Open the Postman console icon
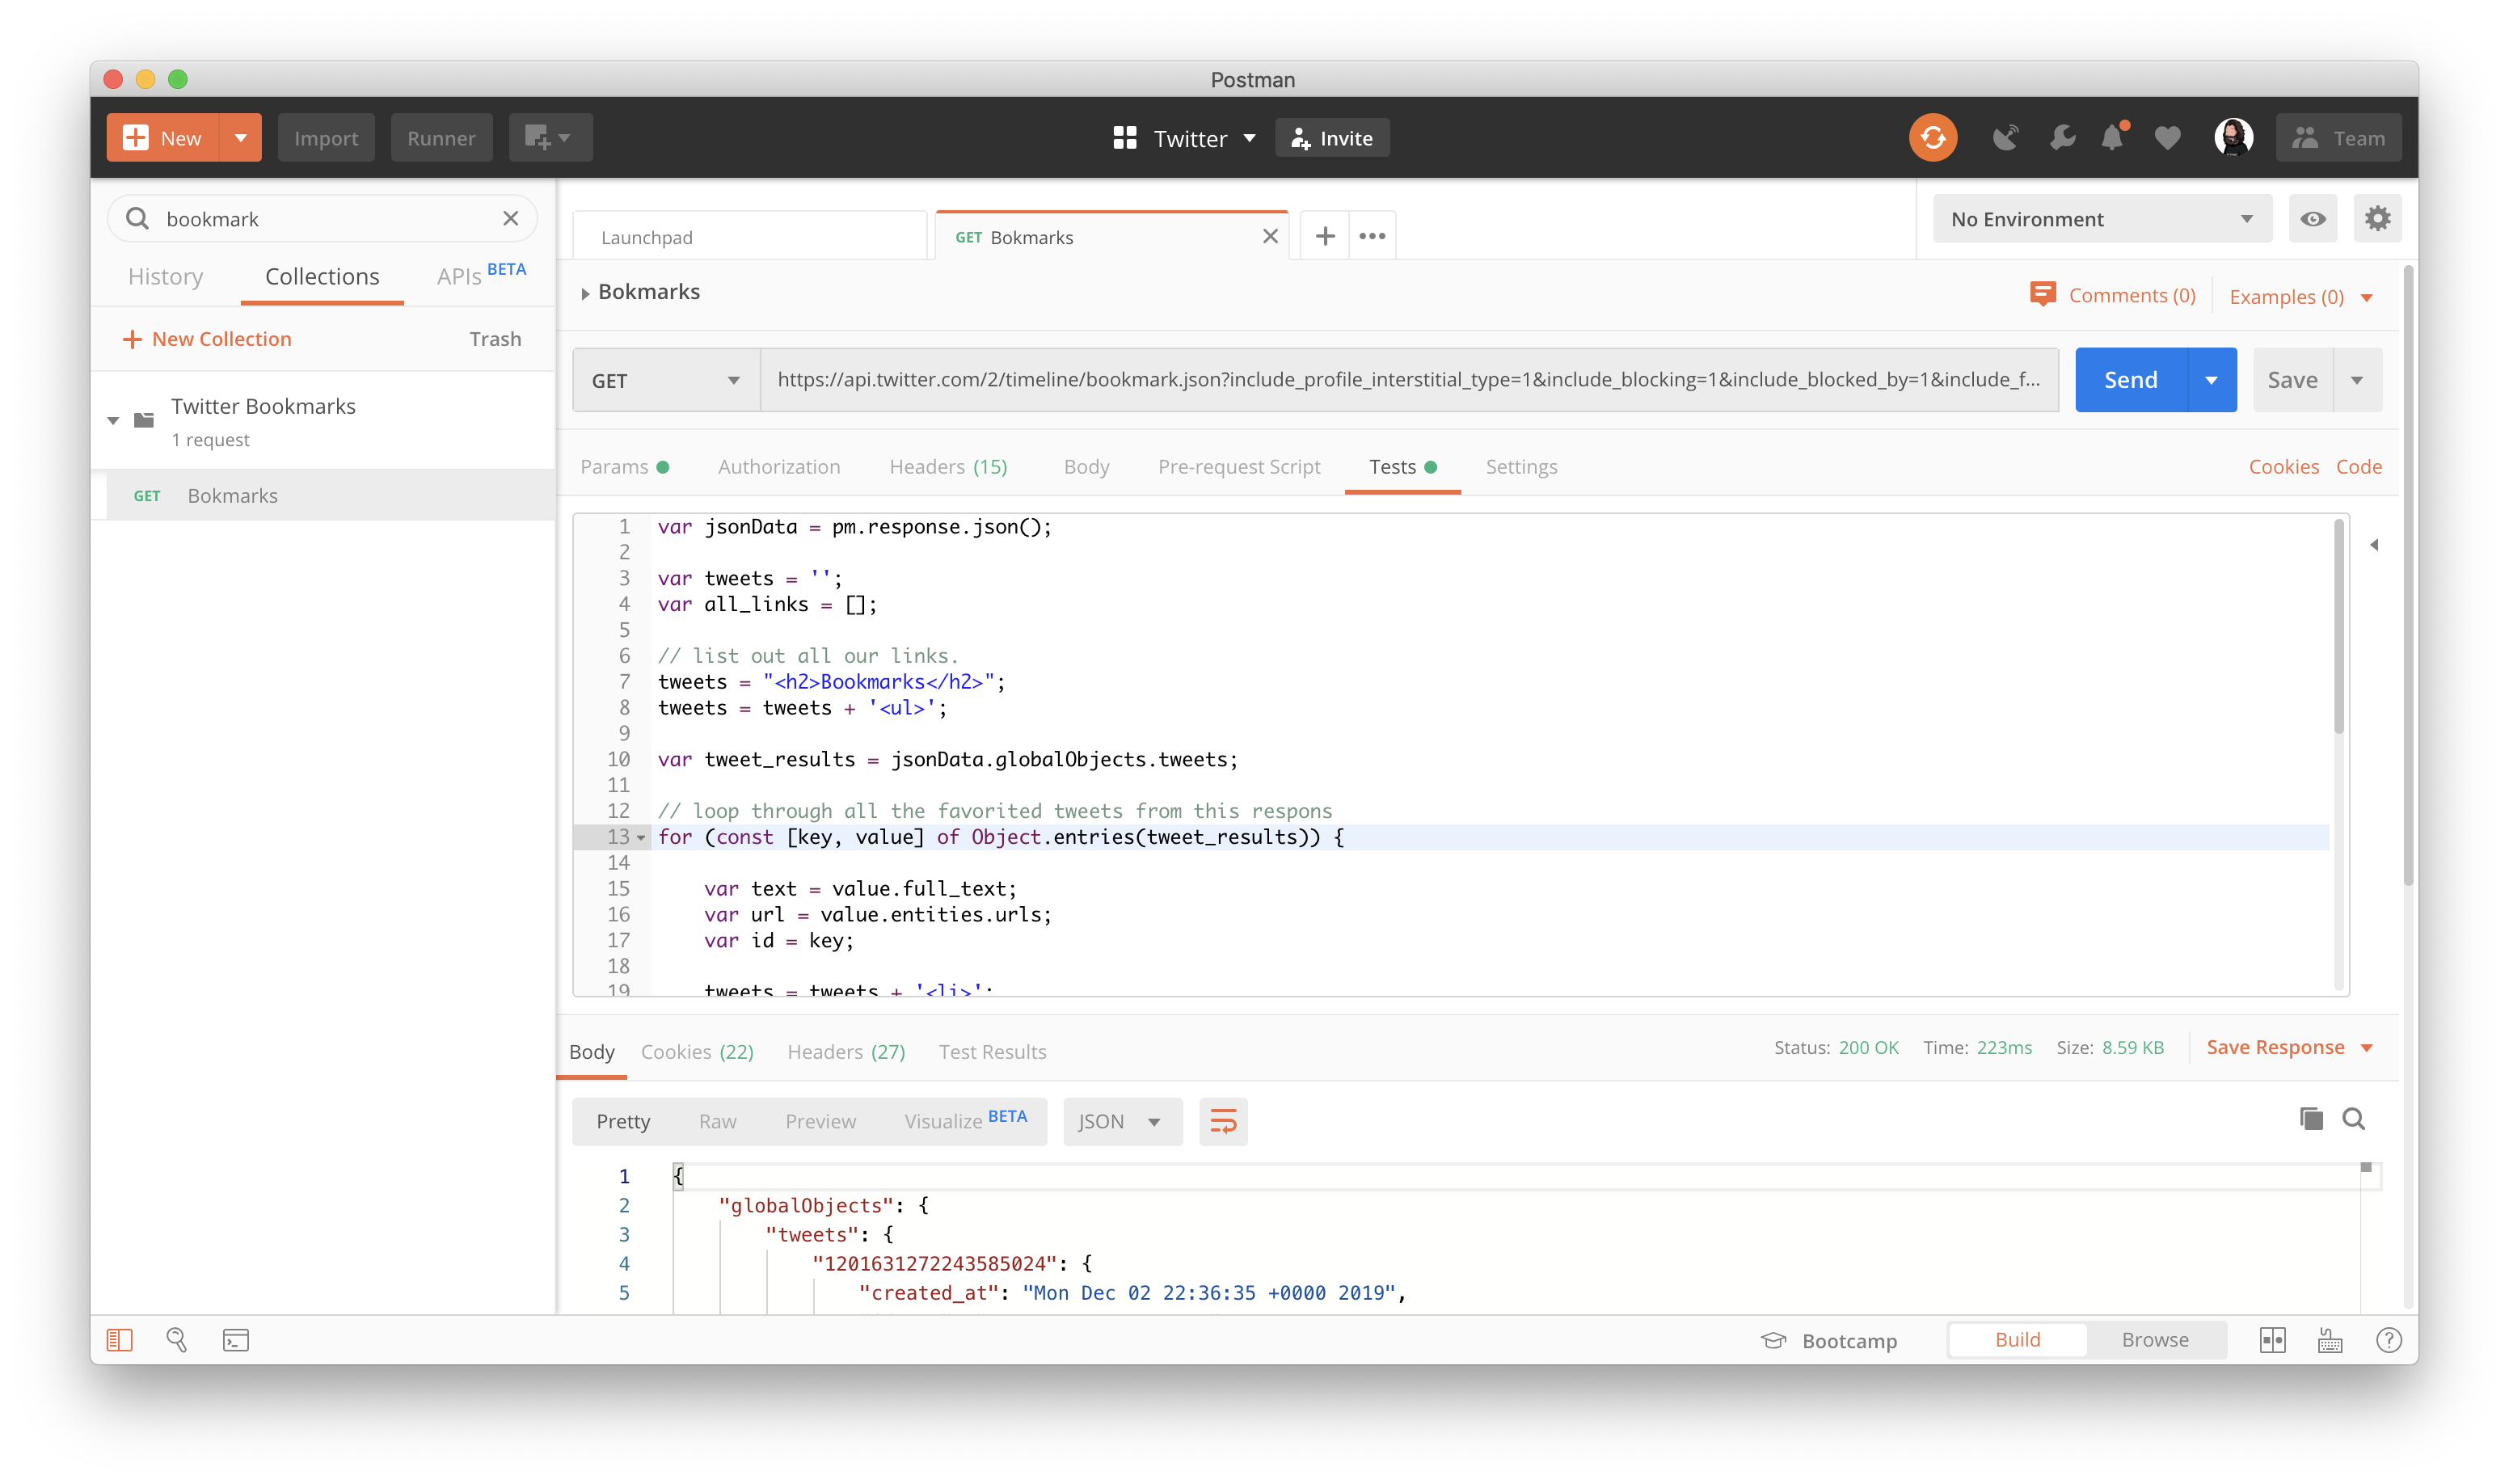Screen dimensions: 2509x1484 (236, 1340)
